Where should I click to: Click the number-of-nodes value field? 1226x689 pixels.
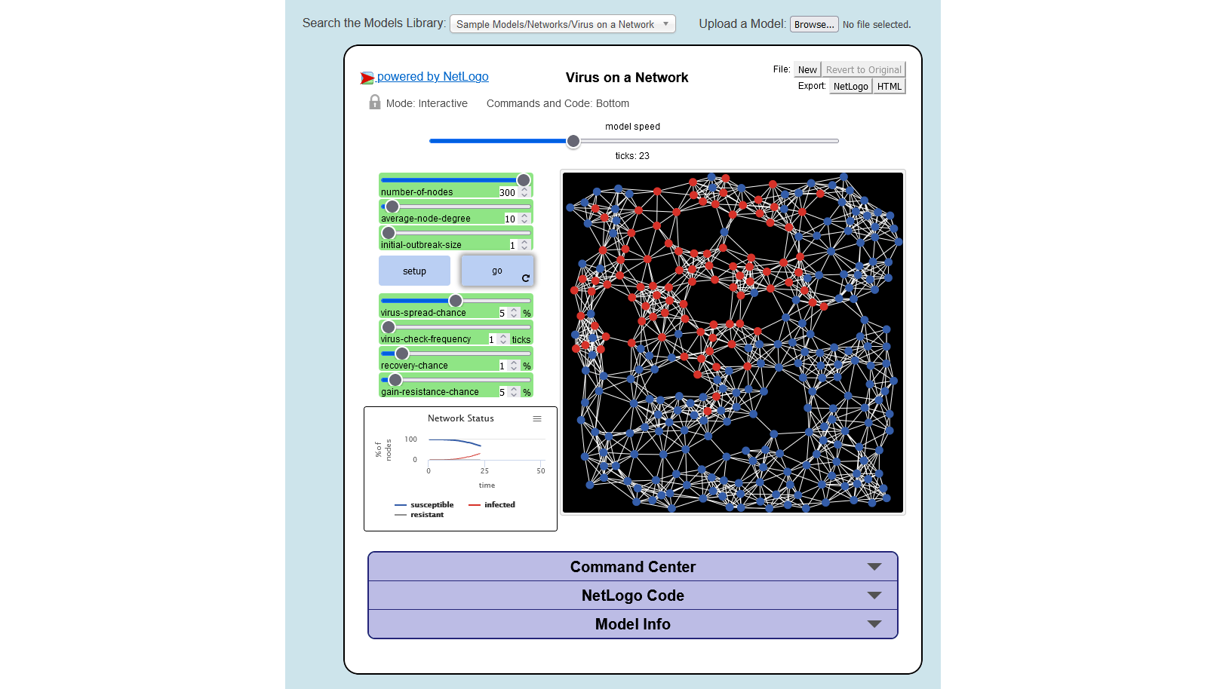pos(514,192)
